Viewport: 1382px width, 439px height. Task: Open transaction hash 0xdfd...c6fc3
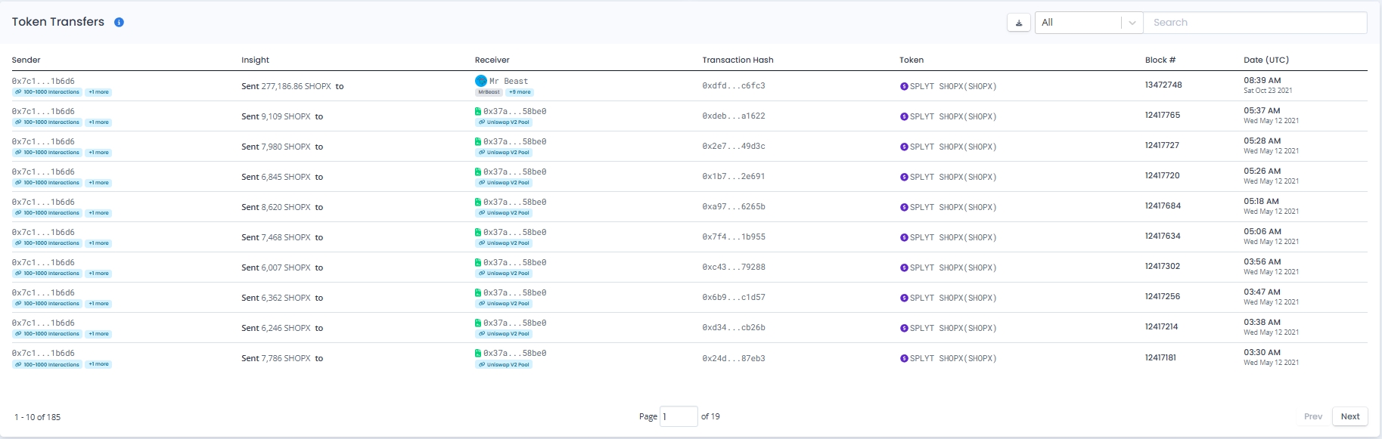[733, 86]
